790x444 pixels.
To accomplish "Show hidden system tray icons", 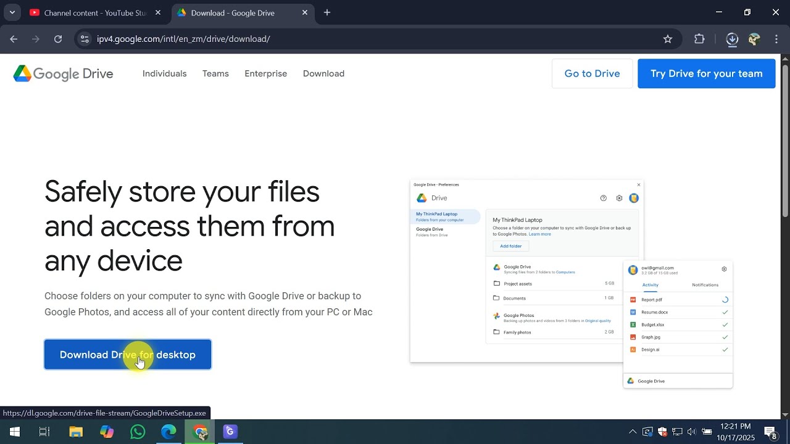I will point(633,432).
